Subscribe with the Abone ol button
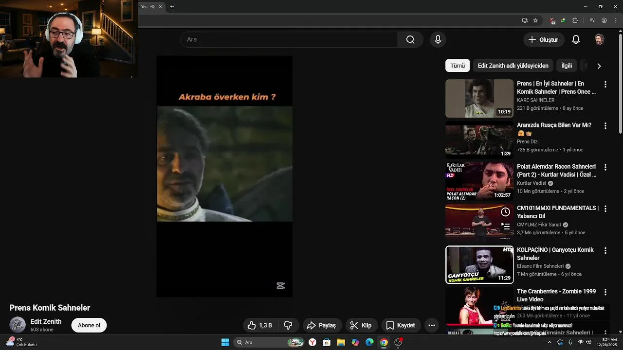This screenshot has width=623, height=350. pyautogui.click(x=89, y=325)
